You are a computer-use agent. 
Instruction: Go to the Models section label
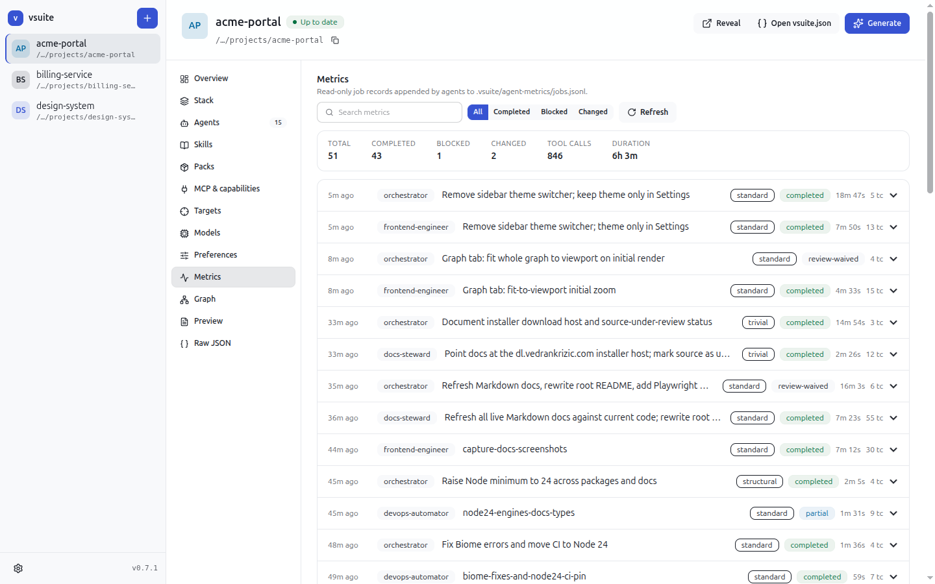coord(207,233)
